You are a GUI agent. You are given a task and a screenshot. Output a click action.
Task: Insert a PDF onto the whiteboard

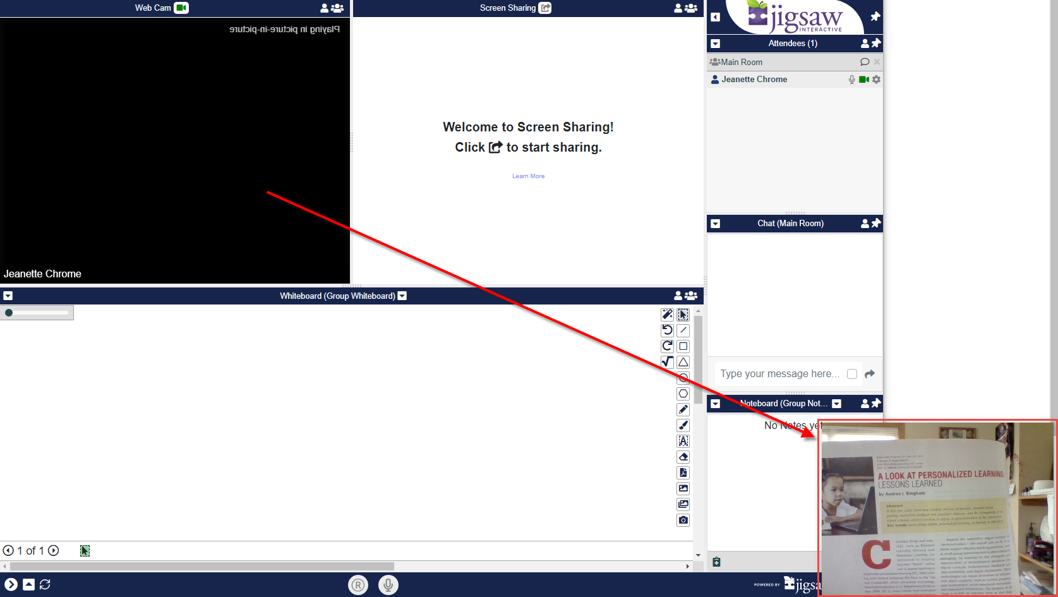683,473
